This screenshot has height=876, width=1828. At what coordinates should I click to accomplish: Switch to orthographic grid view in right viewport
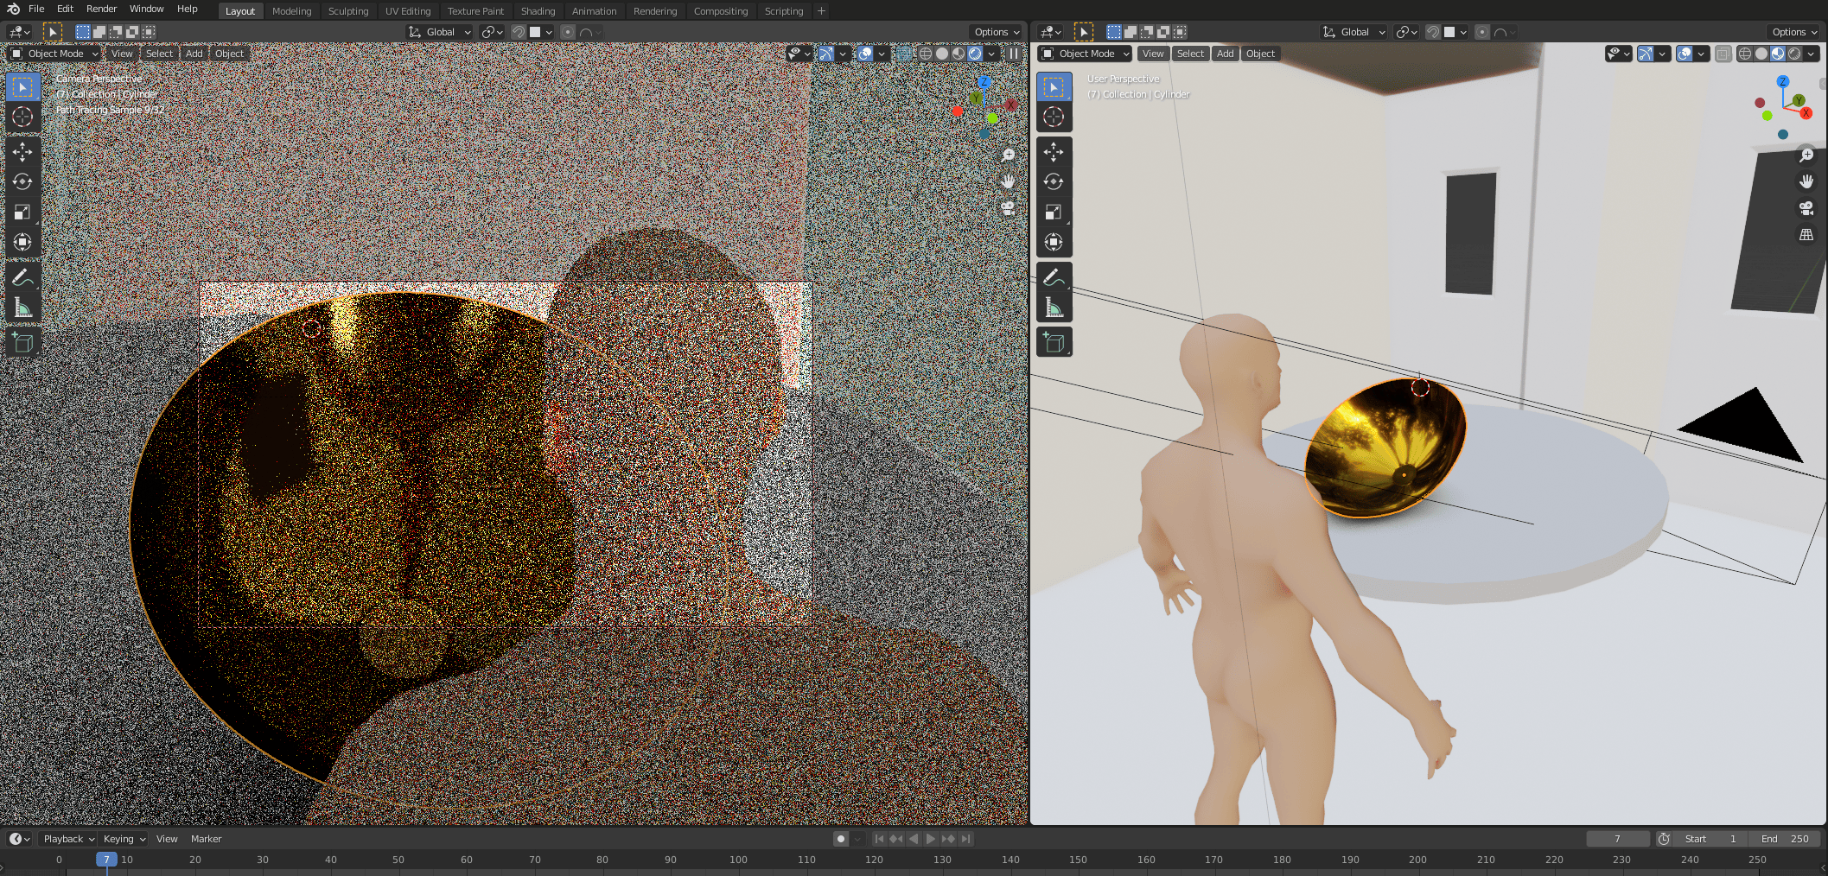pos(1806,235)
